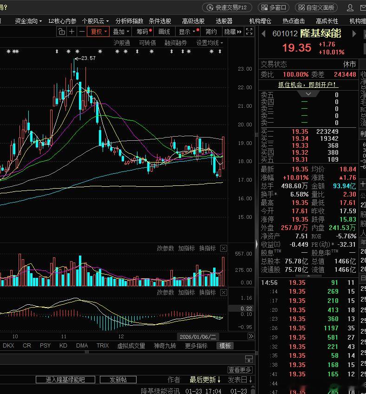Open 条件选股 menu item

pos(160,21)
